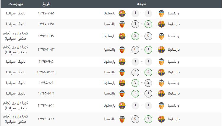Open والنسیا team name in first row
The height and width of the screenshot is (126, 222).
(x=174, y=13)
